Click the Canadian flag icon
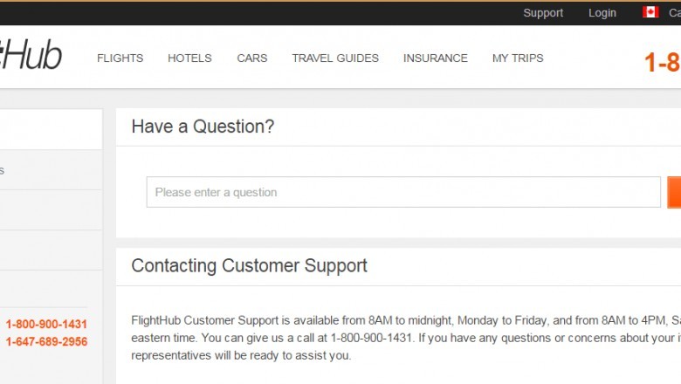Screen dimensions: 681x384 [x=650, y=12]
